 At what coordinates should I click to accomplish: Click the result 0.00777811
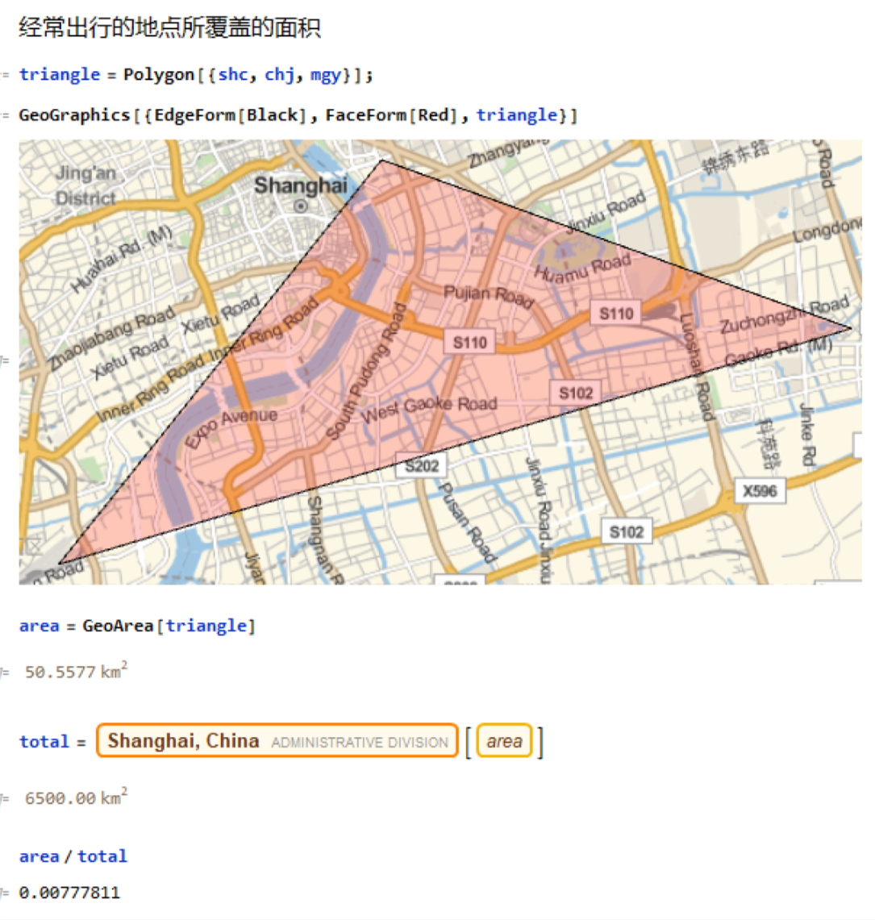[69, 893]
